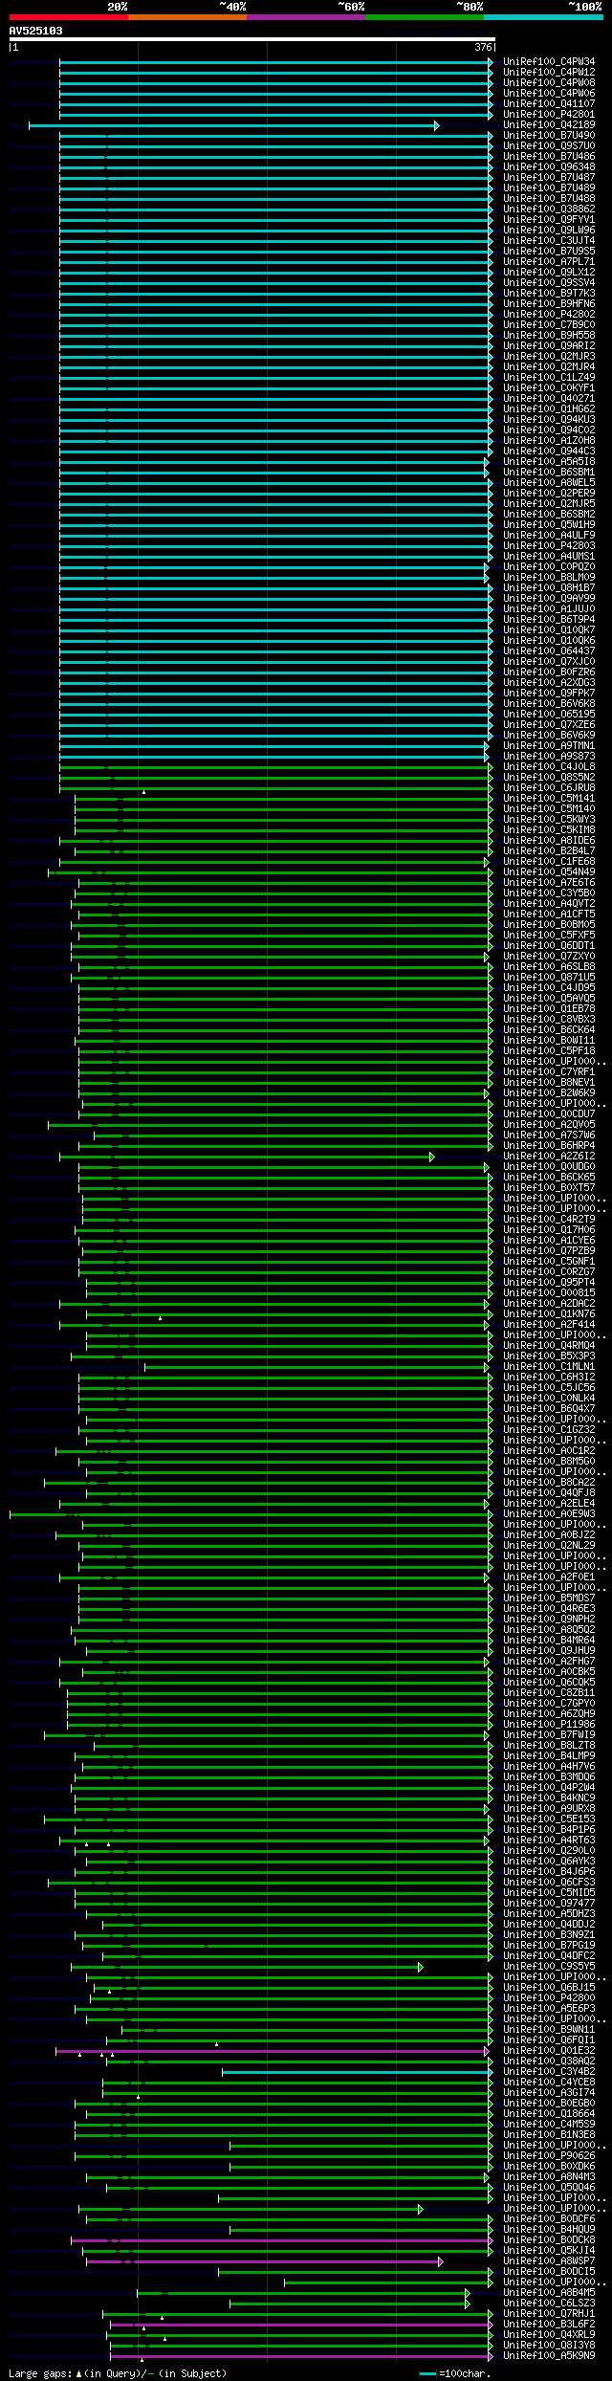Click label UniRef100_A8IDE6
Image resolution: width=612 pixels, height=2381 pixels.
549,841
